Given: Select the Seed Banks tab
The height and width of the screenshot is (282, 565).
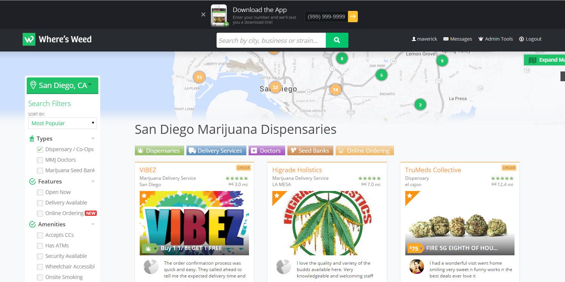Looking at the screenshot, I should click(310, 150).
